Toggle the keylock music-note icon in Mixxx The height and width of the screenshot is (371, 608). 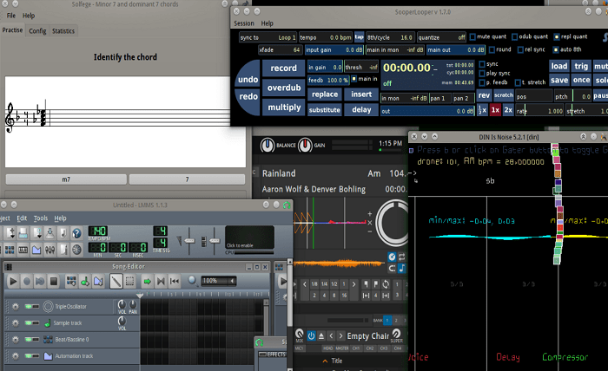[x=401, y=268]
